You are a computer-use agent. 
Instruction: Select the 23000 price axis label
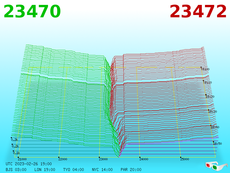pos(103,159)
